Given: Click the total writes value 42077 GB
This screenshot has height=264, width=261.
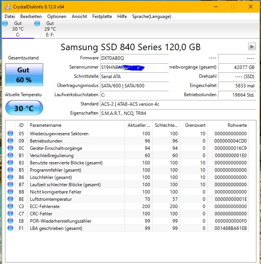Looking at the screenshot, I should tap(237, 67).
